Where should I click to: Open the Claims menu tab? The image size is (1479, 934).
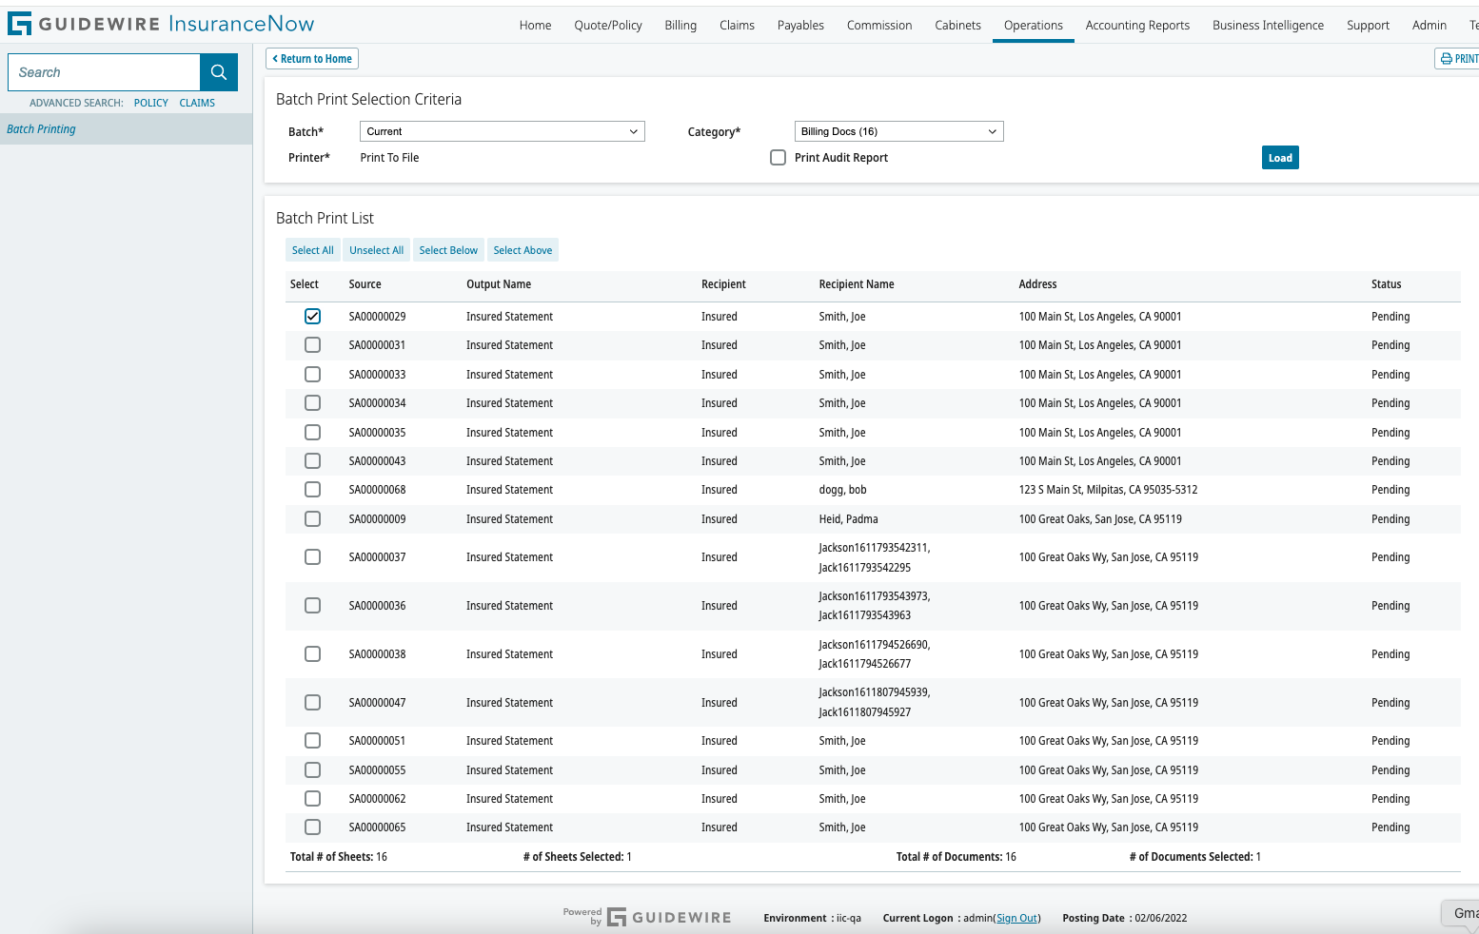tap(737, 26)
